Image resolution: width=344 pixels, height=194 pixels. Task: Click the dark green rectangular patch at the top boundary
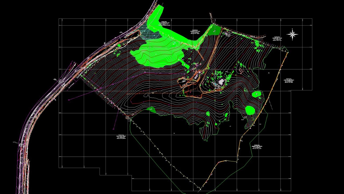[x=214, y=30]
